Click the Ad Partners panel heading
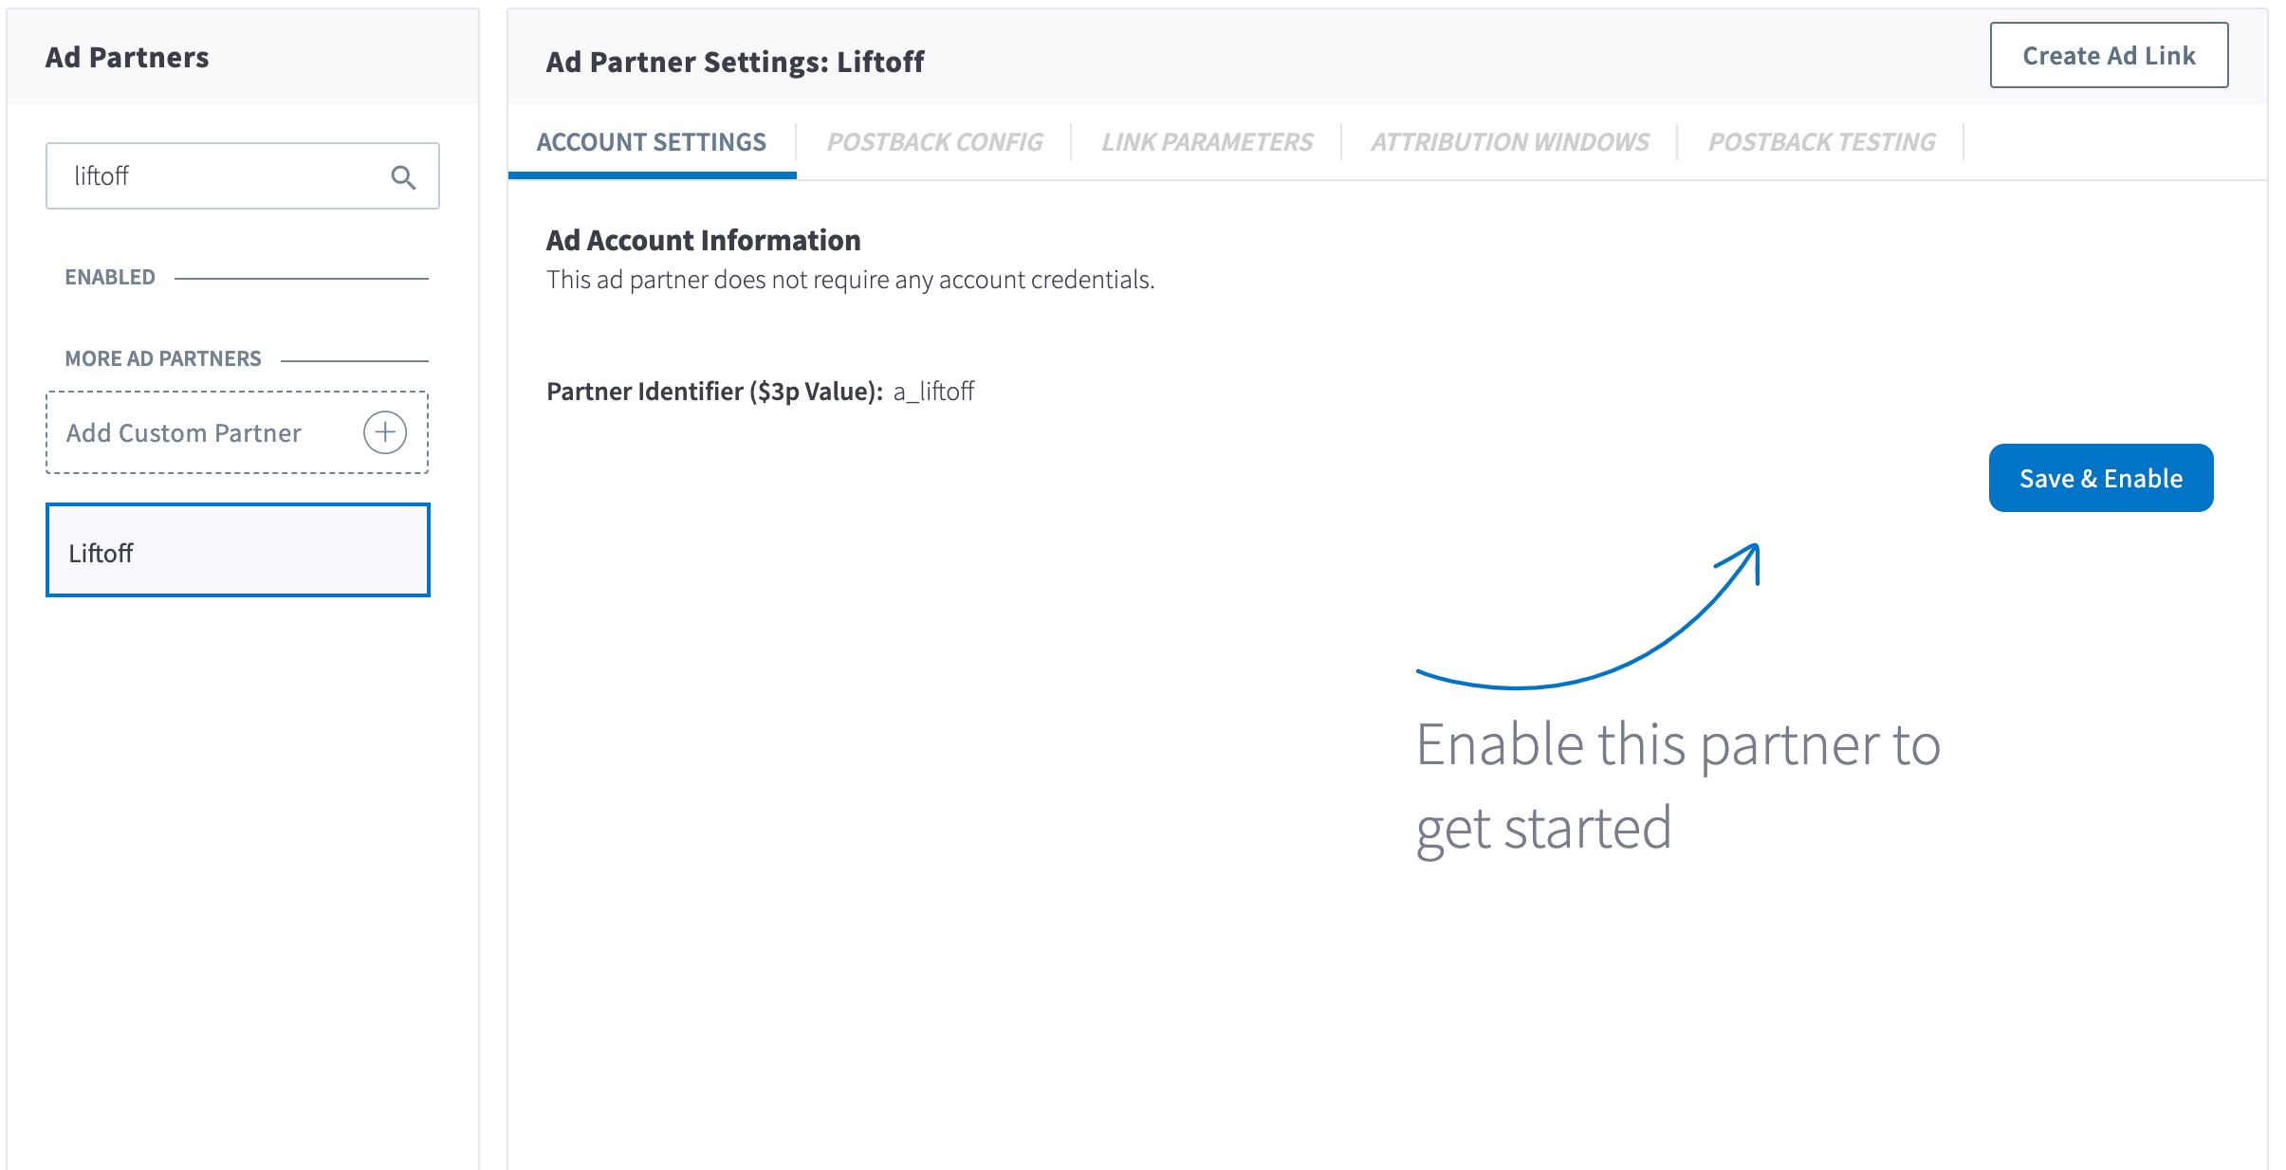This screenshot has width=2286, height=1170. pyautogui.click(x=127, y=58)
